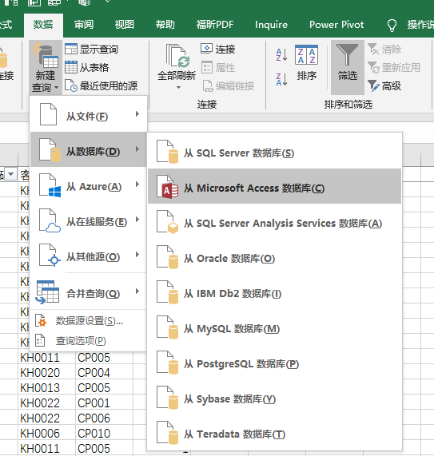Click the 属性 properties icon
The image size is (434, 456).
(207, 67)
